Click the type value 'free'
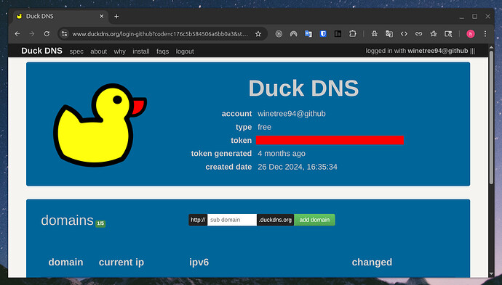Viewport: 502px width, 285px height. click(264, 127)
